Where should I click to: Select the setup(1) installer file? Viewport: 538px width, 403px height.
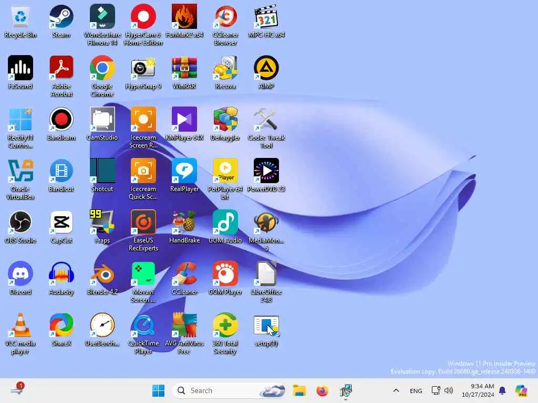pyautogui.click(x=266, y=330)
